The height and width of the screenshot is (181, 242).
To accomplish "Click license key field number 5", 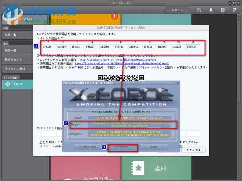I will pos(107,47).
